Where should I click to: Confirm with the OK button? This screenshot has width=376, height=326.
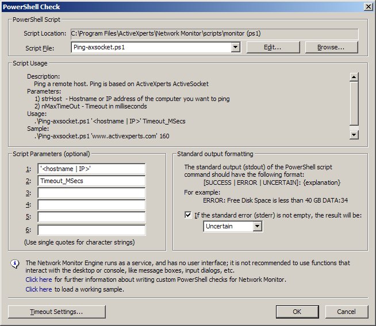point(297,312)
